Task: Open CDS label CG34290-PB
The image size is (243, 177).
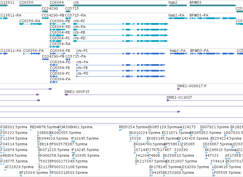Action: (x=53, y=56)
